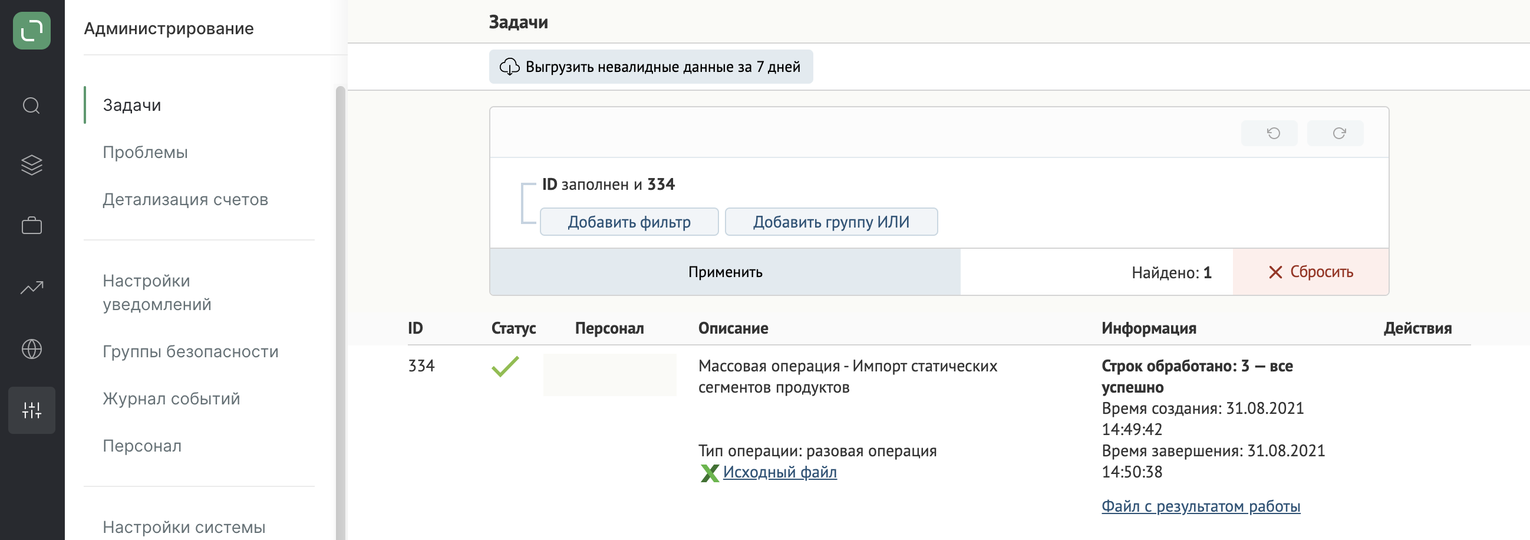1530x540 pixels.
Task: Click the Администрирование heading
Action: 169,28
